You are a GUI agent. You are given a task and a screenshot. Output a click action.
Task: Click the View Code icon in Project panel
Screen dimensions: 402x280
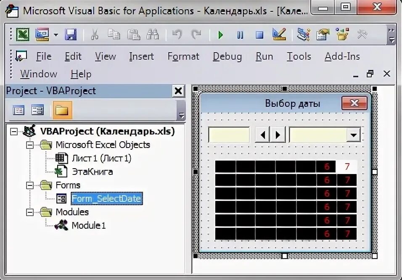pos(19,110)
